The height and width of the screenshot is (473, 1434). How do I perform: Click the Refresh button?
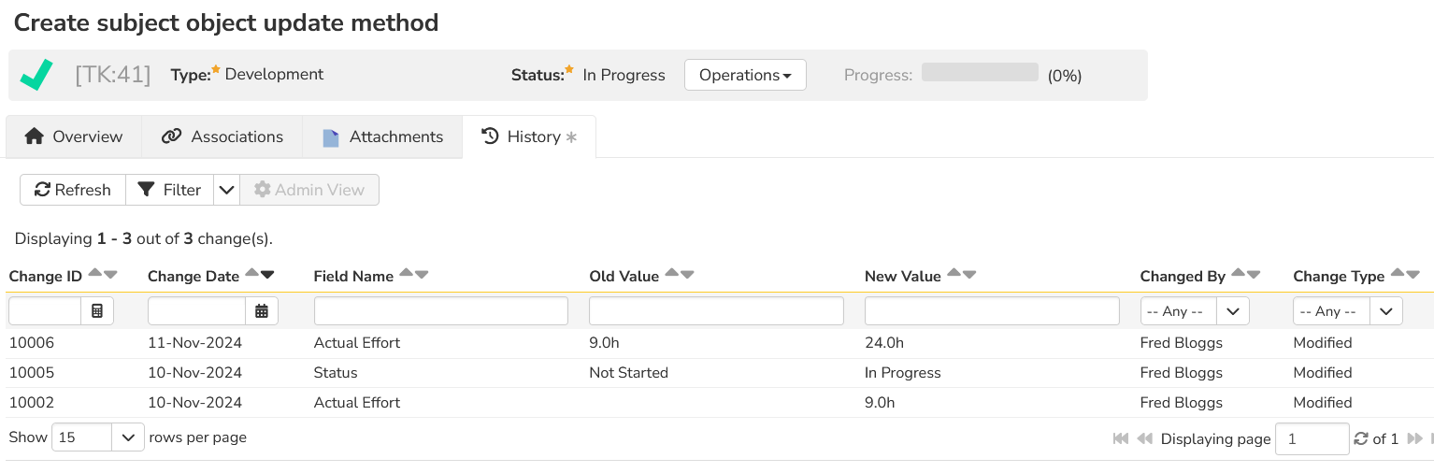coord(73,190)
